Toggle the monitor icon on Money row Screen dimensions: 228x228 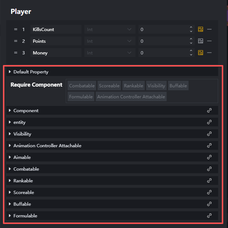pyautogui.click(x=201, y=53)
